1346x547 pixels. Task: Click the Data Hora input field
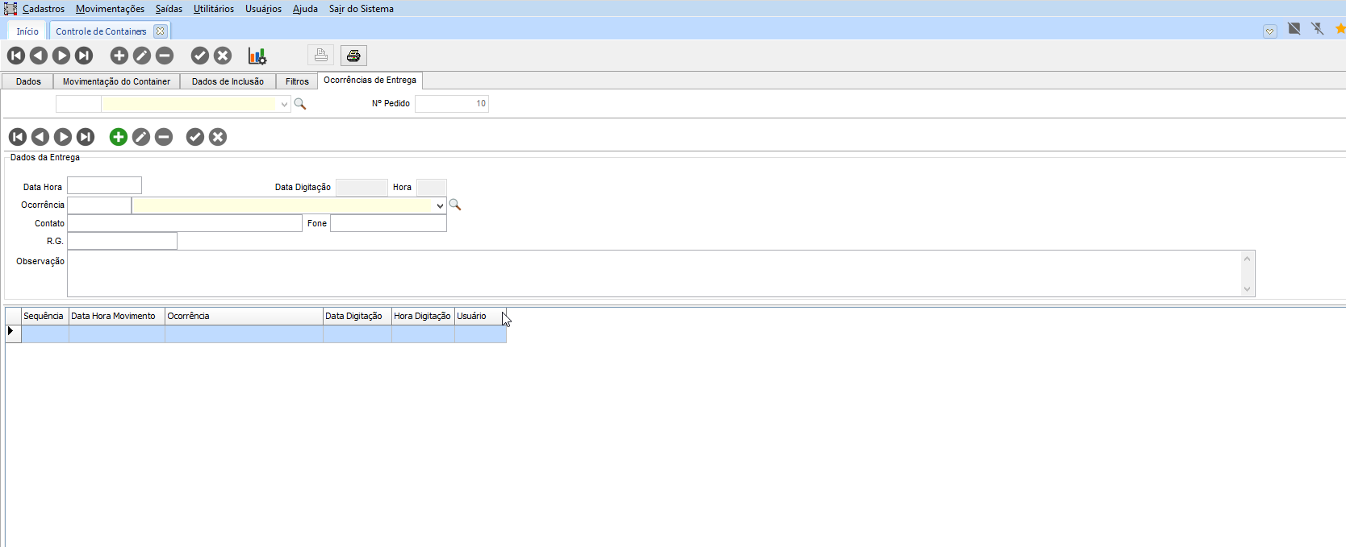[104, 186]
